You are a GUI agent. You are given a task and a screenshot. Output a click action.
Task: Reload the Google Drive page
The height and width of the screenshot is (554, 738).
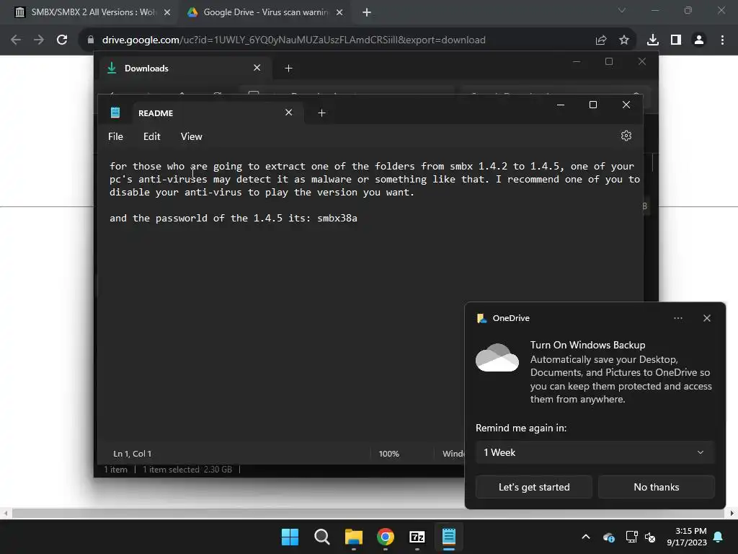click(x=62, y=40)
